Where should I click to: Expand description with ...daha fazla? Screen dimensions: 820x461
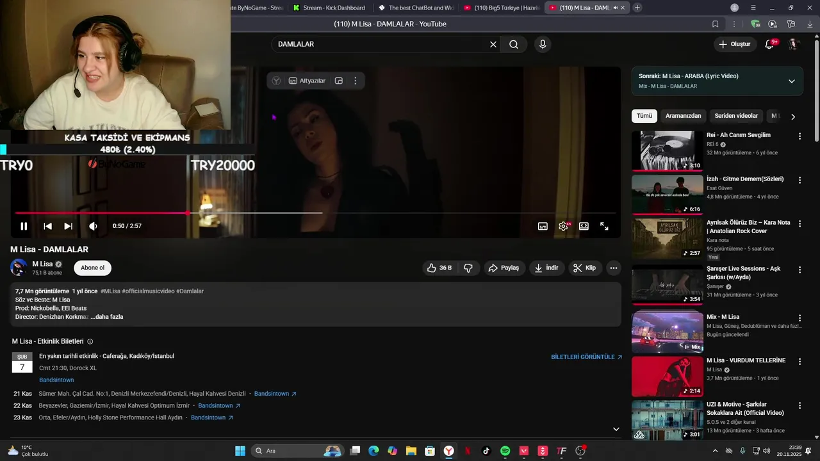point(107,316)
